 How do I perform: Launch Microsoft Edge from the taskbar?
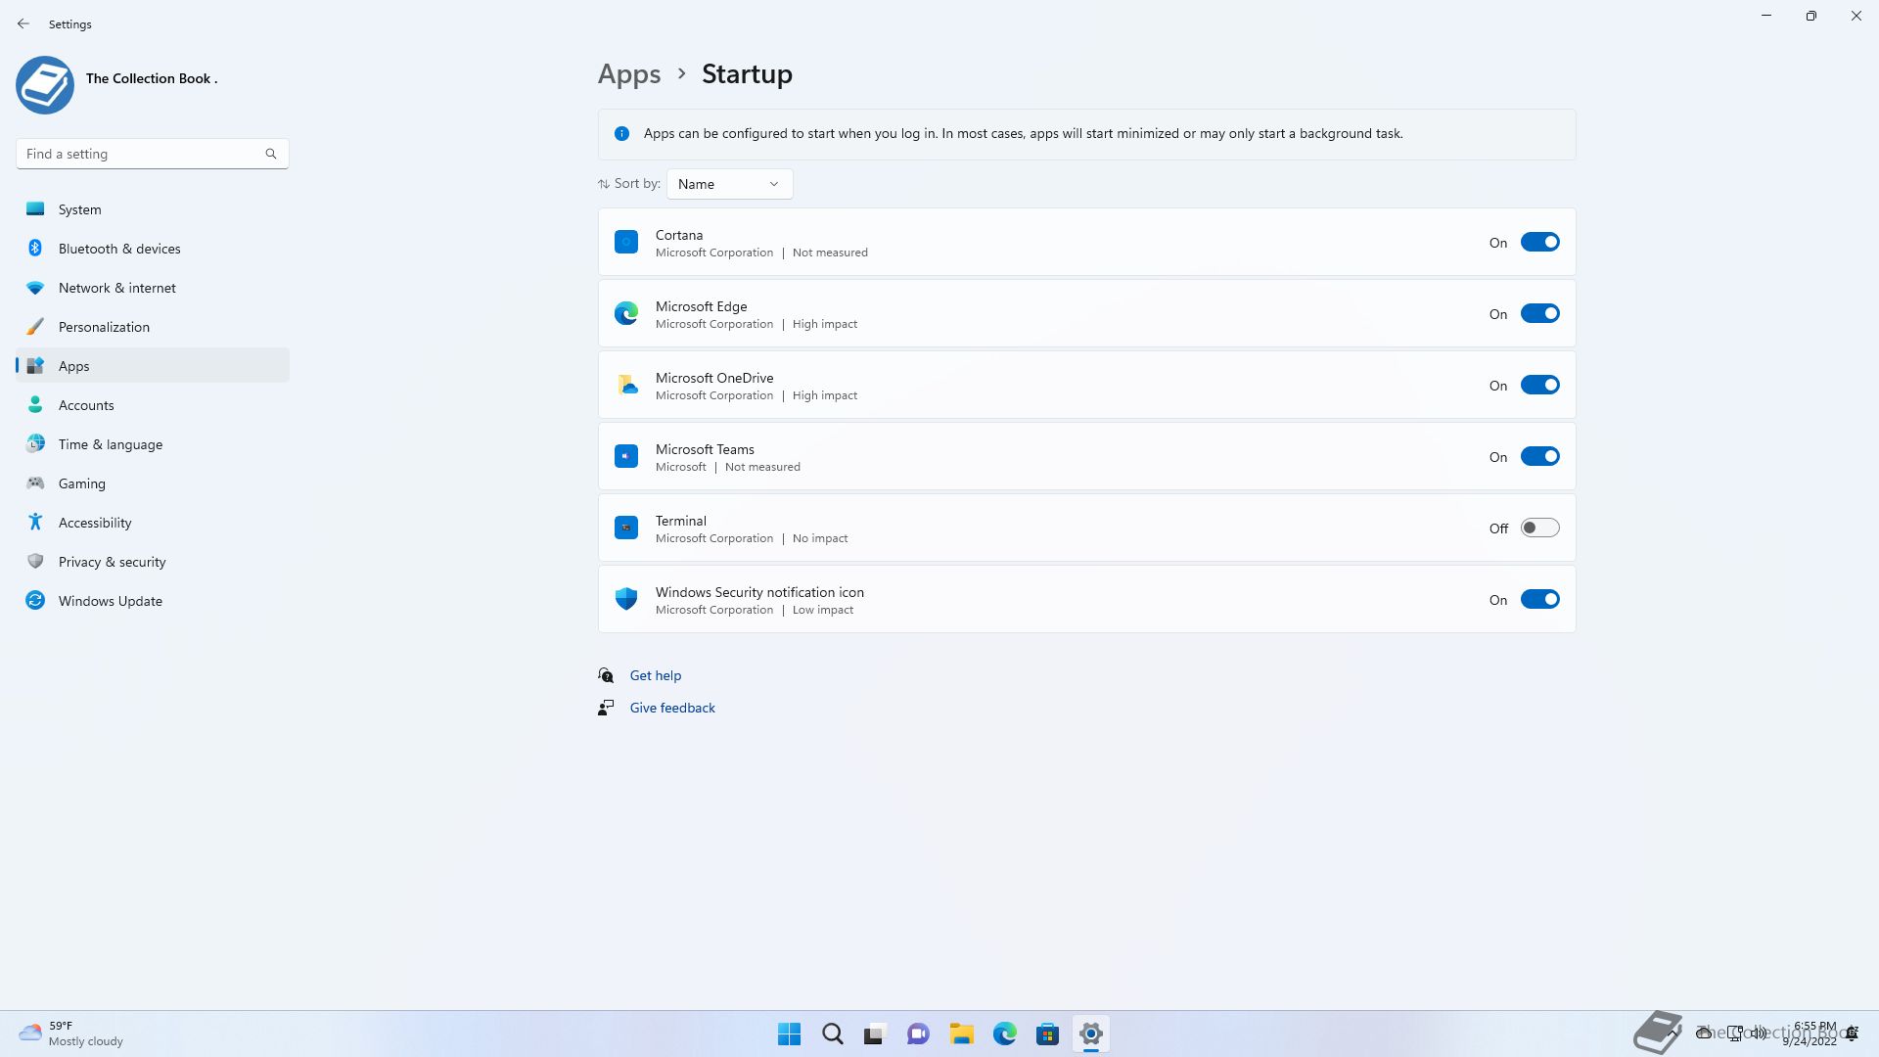1004,1034
